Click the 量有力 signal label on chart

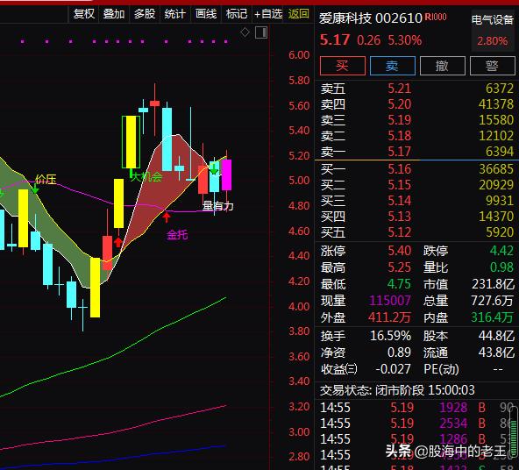pos(218,206)
